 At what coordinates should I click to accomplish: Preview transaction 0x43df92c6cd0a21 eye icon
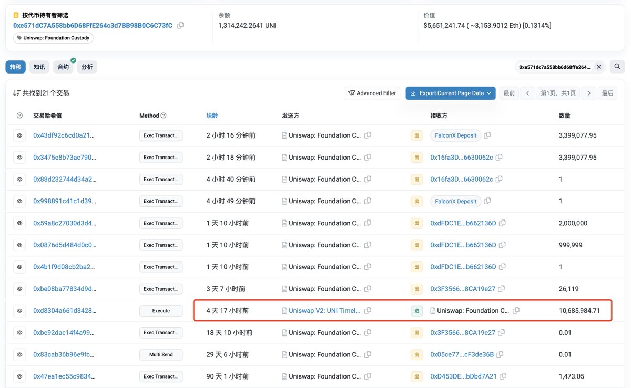click(x=19, y=135)
